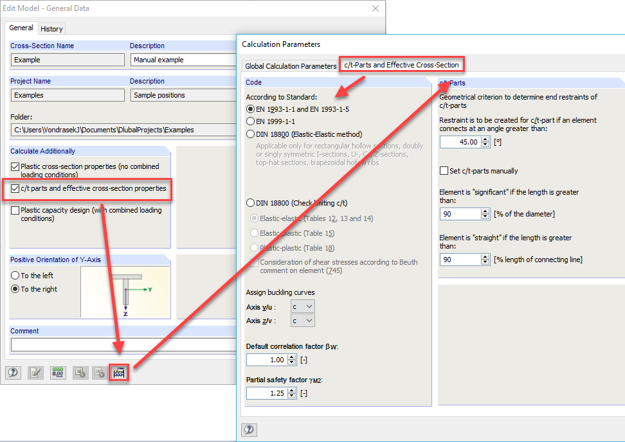Switch to Global Calculation Parameters tab
This screenshot has width=625, height=442.
tap(291, 66)
